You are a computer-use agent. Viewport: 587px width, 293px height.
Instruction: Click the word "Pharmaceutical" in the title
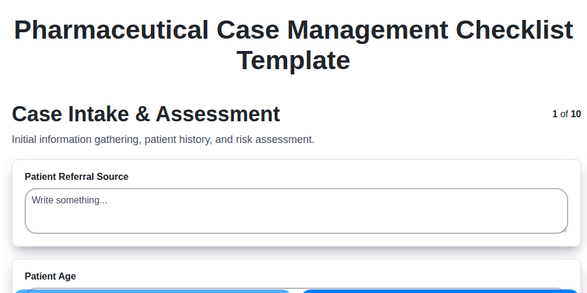tap(112, 30)
